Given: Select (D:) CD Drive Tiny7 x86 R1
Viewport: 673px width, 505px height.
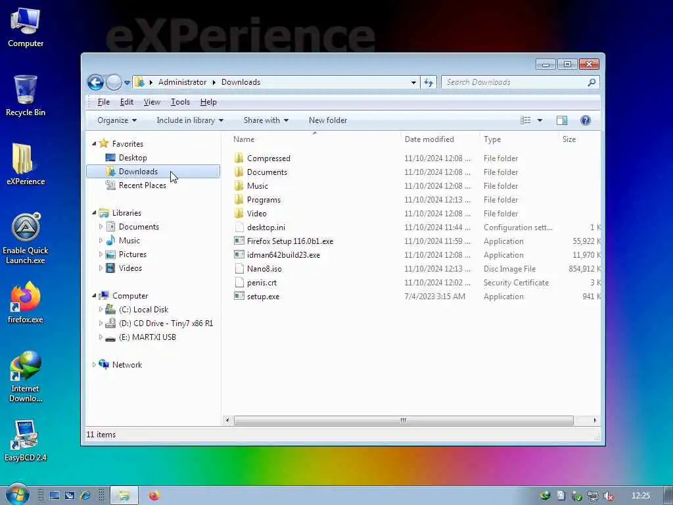Looking at the screenshot, I should tap(166, 324).
